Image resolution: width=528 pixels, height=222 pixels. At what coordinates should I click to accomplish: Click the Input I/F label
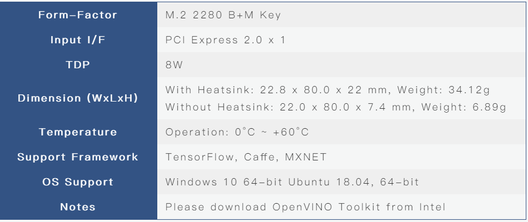tap(78, 40)
